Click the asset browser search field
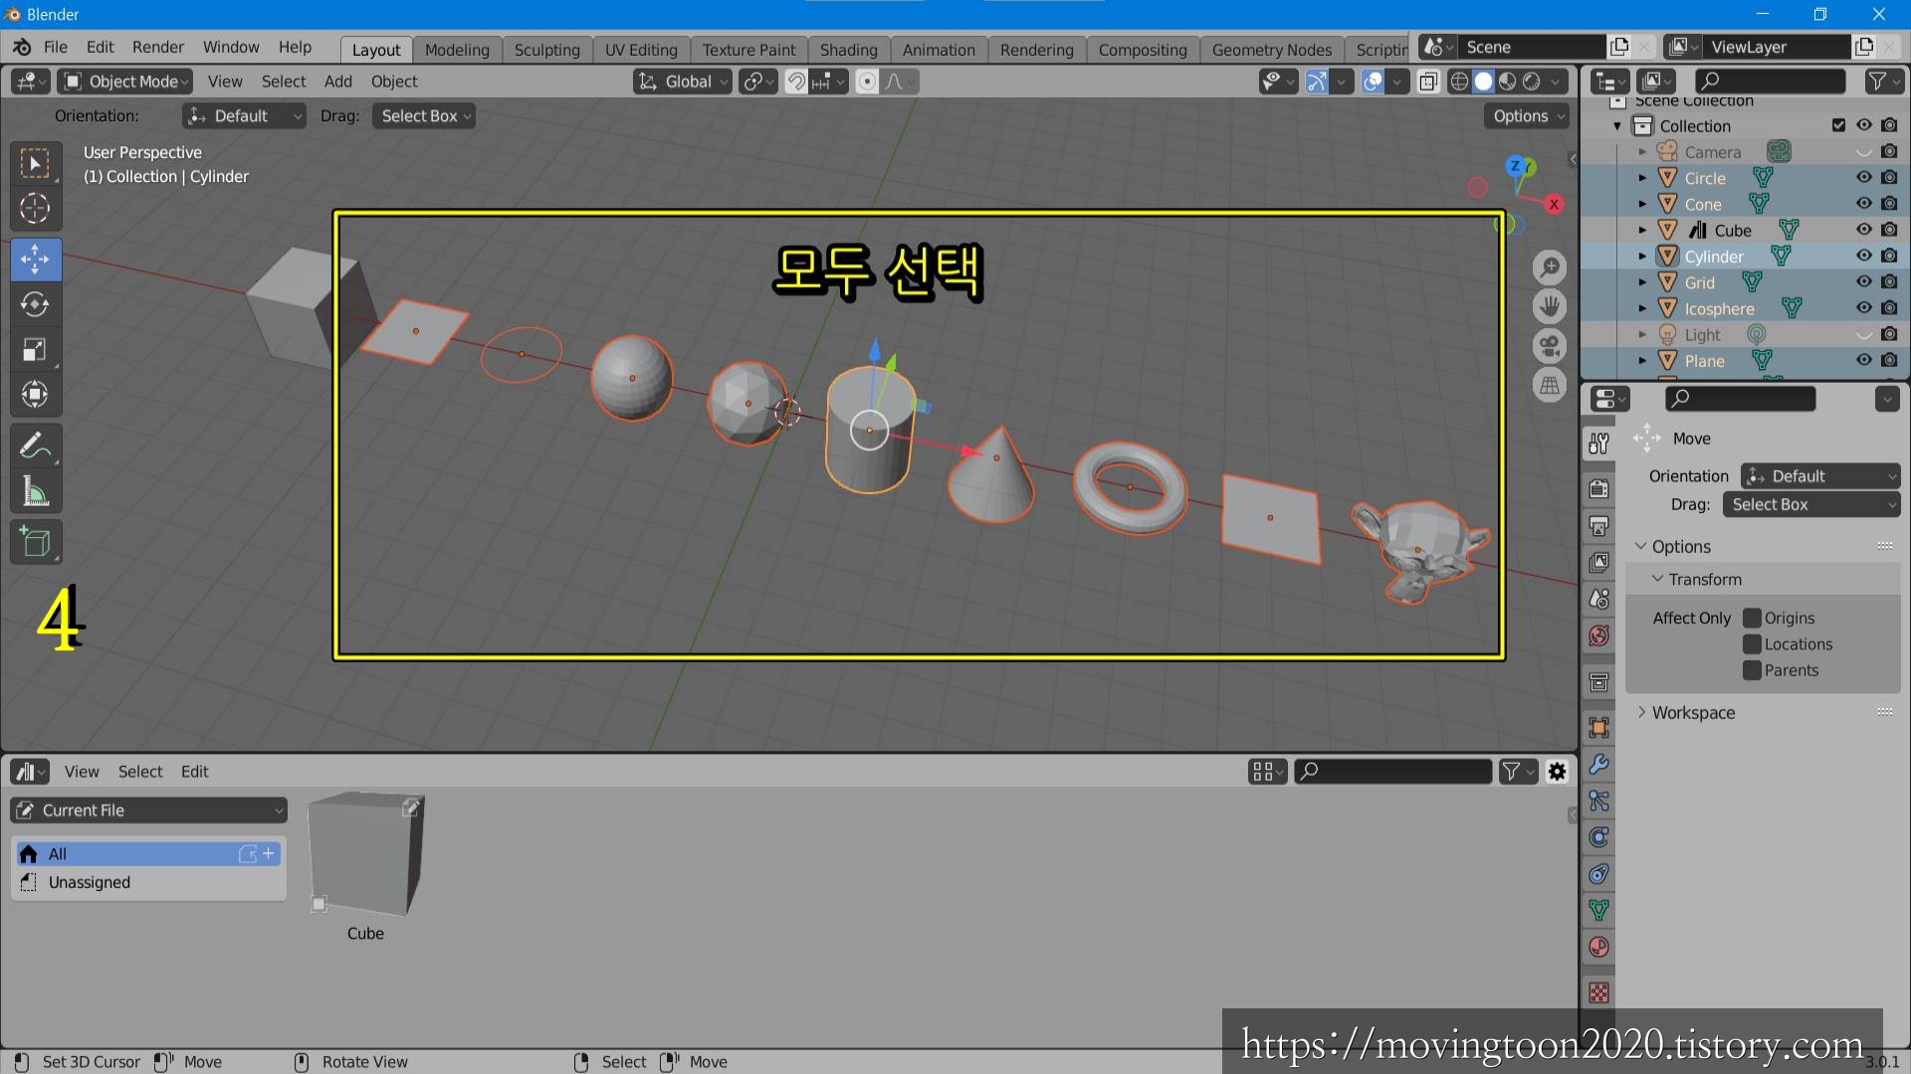 (1393, 772)
